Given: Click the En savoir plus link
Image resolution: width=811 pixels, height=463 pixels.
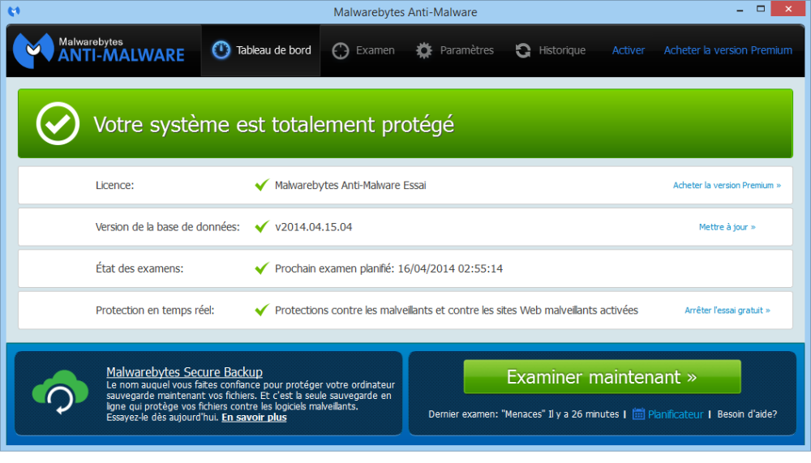Looking at the screenshot, I should click(x=254, y=418).
